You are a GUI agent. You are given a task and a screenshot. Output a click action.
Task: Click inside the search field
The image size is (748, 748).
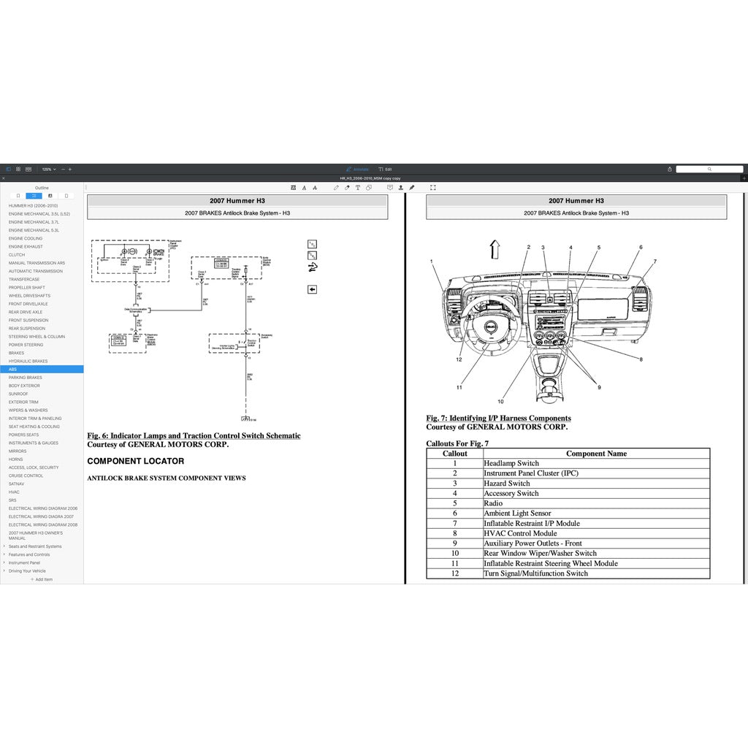(x=710, y=169)
